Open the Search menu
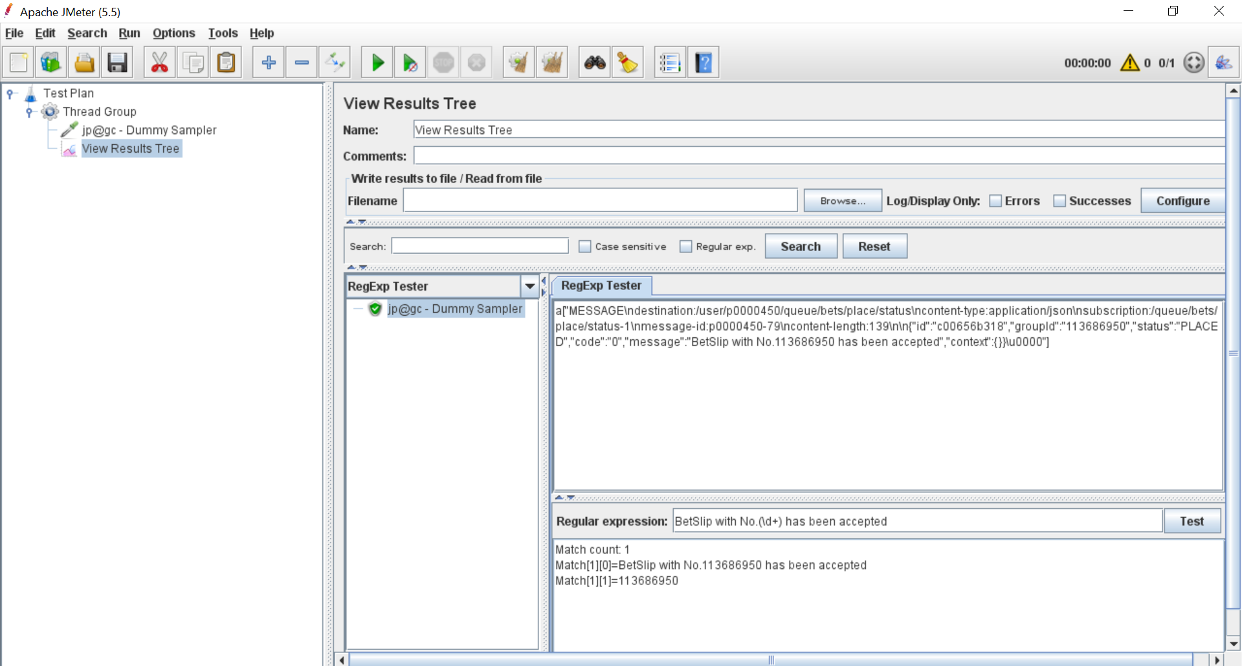Screen dimensions: 1242x666 point(87,33)
